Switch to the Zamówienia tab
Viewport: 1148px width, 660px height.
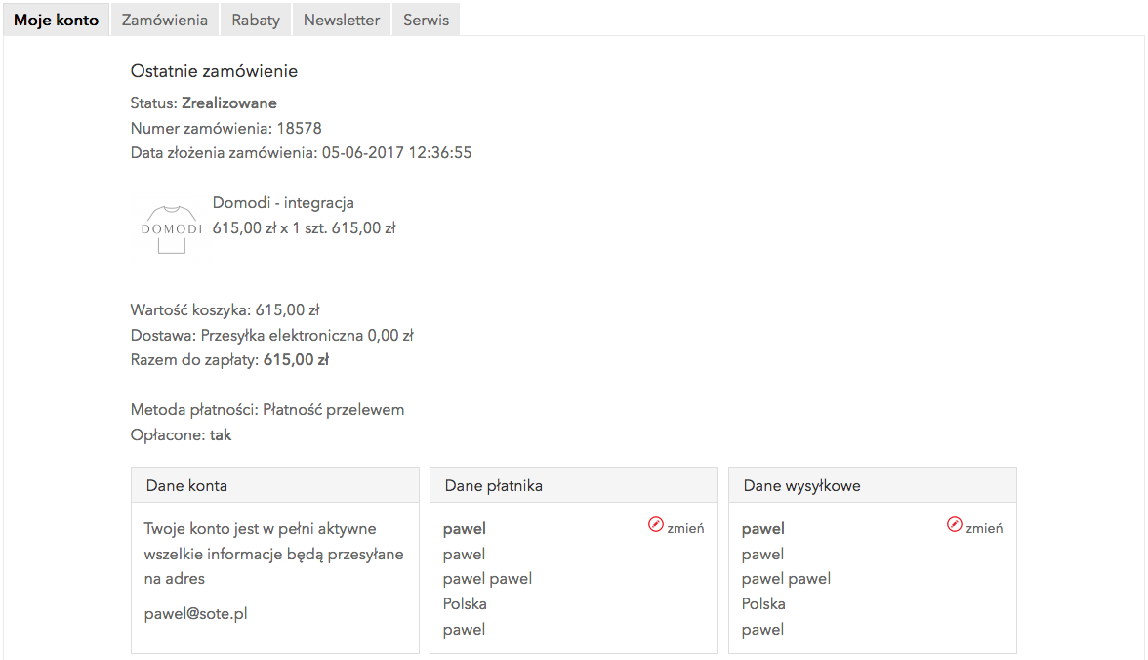(x=165, y=20)
